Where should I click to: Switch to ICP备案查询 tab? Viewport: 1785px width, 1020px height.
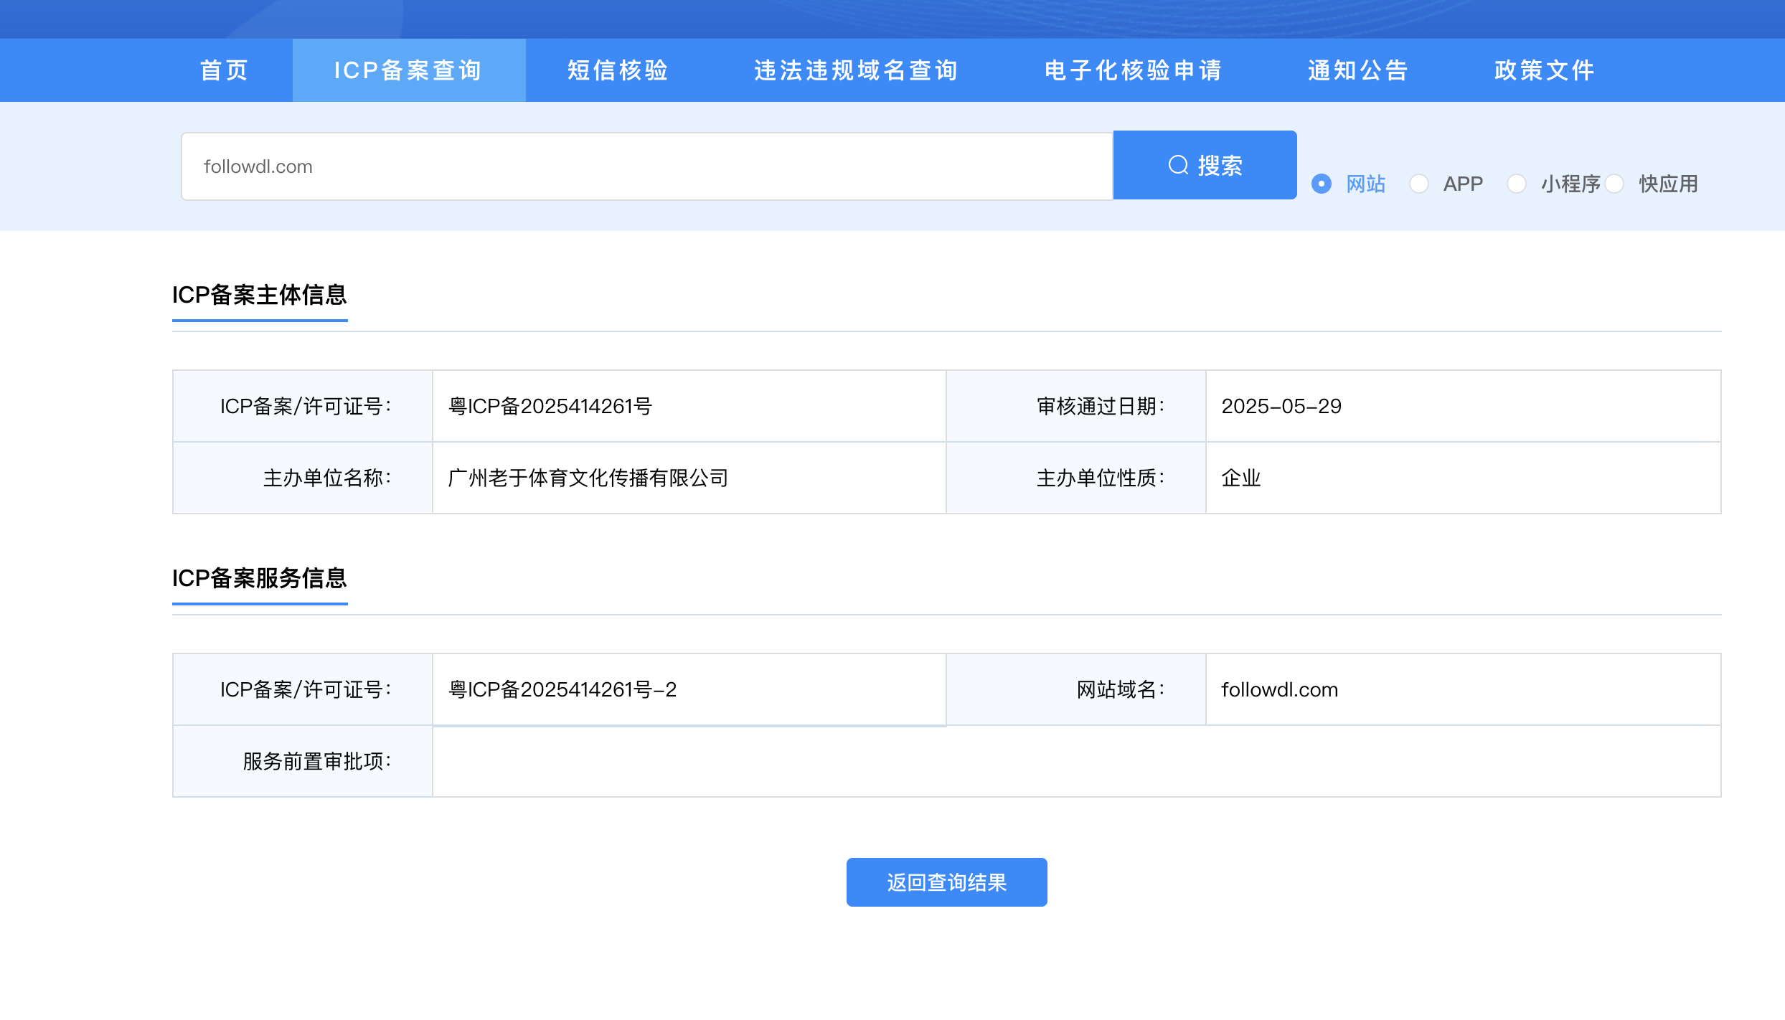point(408,70)
